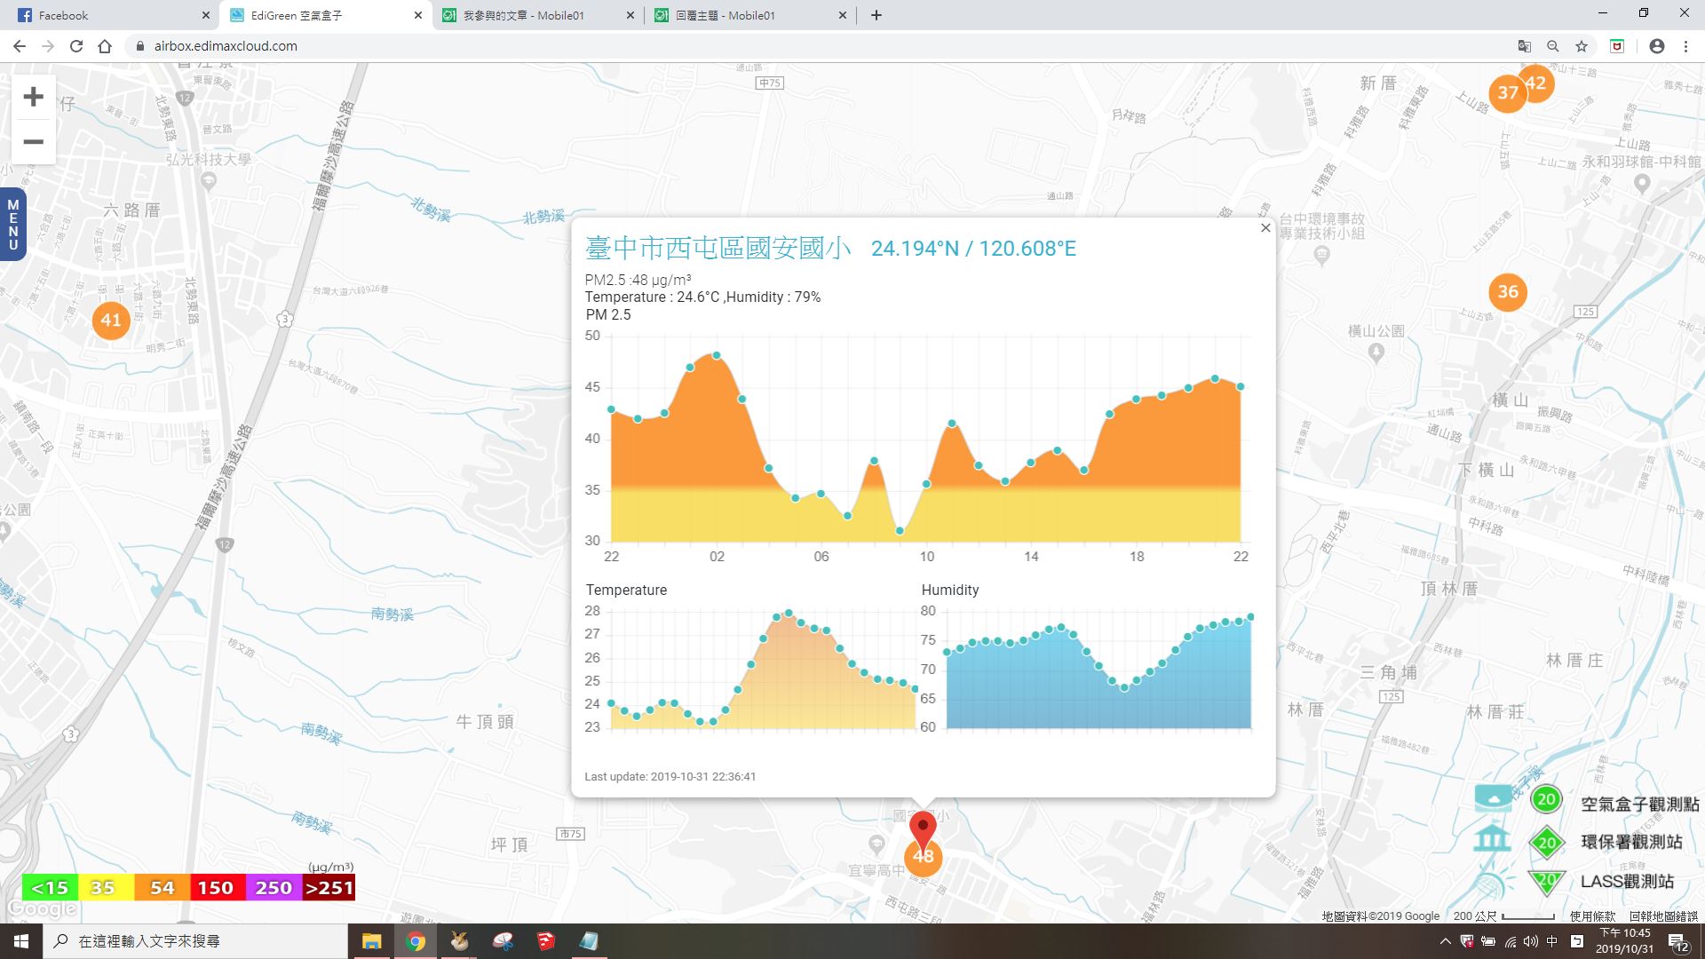Click the purple 250 color scale swatch

(x=274, y=888)
